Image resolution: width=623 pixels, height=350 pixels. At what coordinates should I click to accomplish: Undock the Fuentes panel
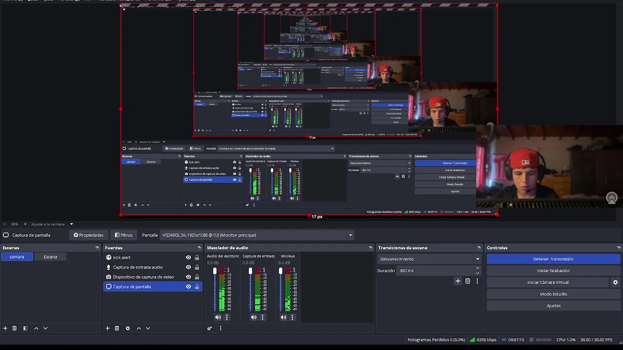(199, 248)
